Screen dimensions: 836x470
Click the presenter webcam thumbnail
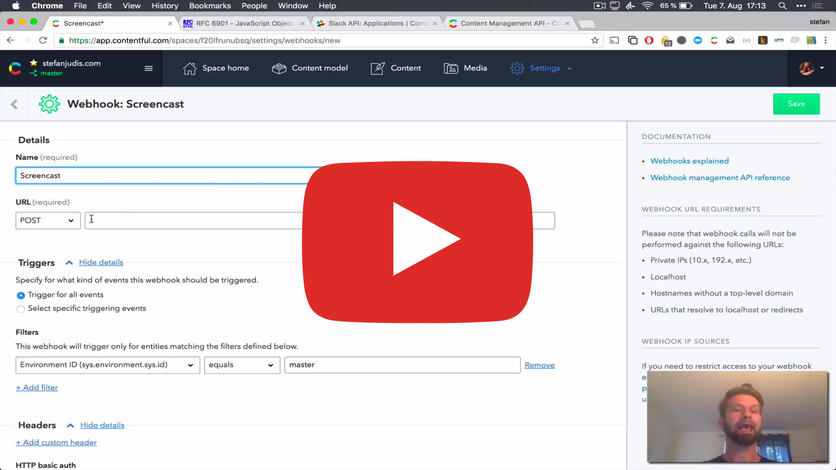coord(738,417)
